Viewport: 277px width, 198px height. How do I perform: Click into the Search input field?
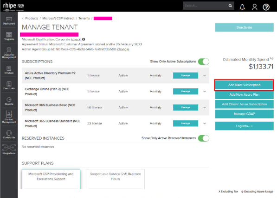pos(205,6)
